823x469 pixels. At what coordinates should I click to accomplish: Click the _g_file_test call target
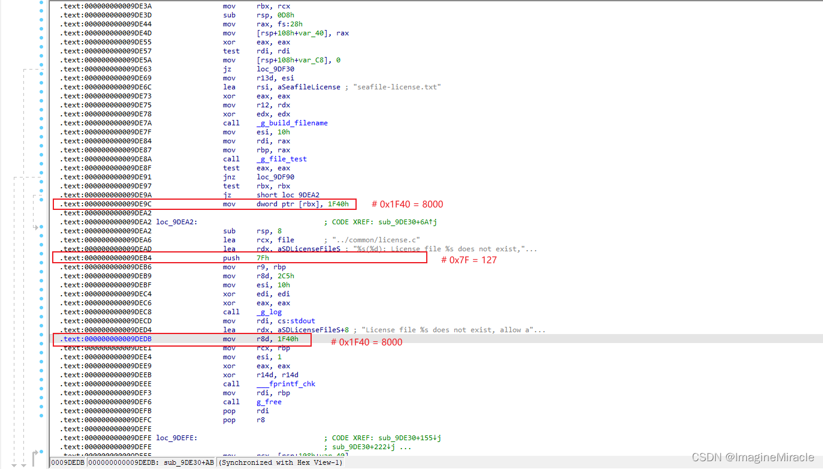coord(282,159)
